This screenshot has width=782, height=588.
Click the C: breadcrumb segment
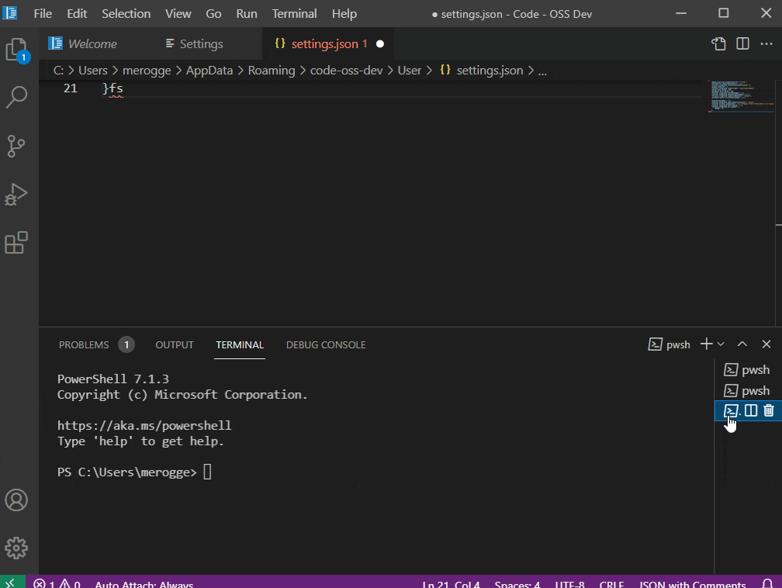(x=58, y=71)
